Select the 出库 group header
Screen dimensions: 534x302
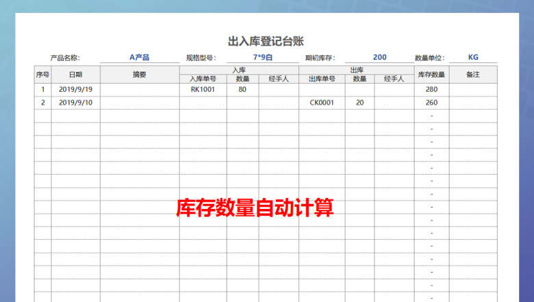(x=357, y=70)
